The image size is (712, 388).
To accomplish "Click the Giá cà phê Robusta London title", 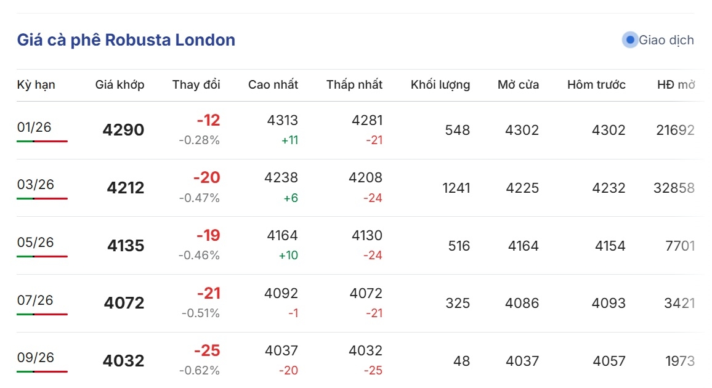I will [126, 41].
